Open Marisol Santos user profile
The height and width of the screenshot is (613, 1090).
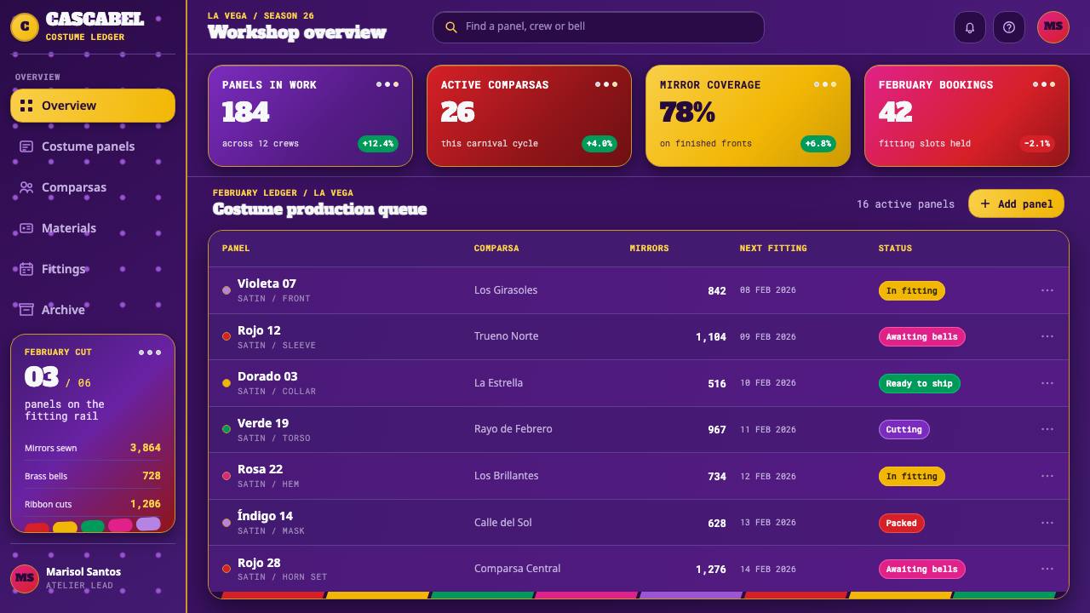[93, 578]
